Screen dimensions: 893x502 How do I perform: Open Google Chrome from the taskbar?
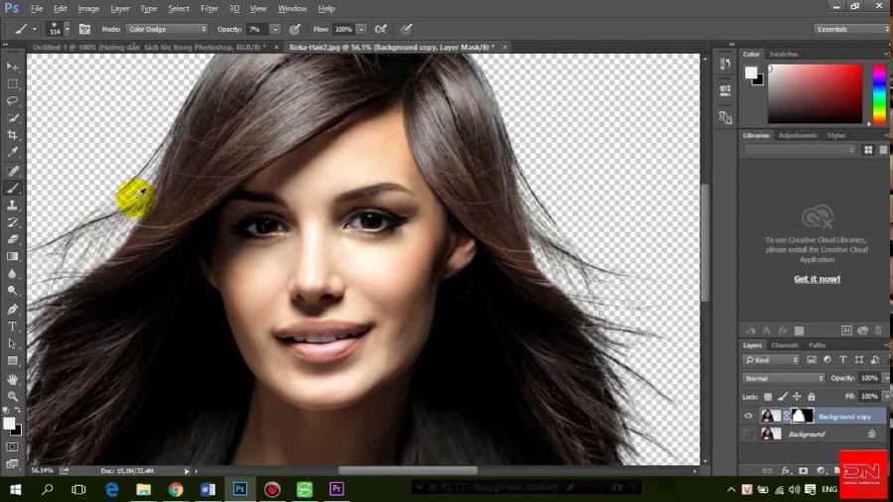pos(176,489)
